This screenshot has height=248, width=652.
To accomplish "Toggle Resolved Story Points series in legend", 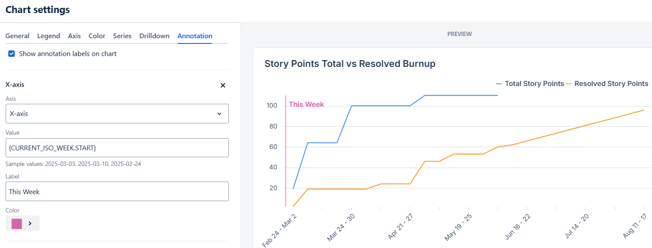I will pyautogui.click(x=607, y=84).
